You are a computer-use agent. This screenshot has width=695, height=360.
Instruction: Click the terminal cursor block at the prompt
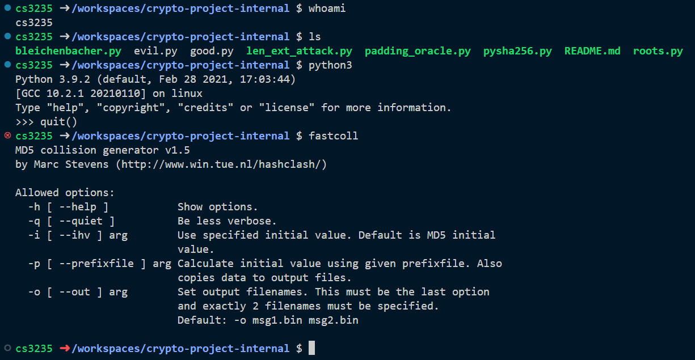tap(311, 349)
